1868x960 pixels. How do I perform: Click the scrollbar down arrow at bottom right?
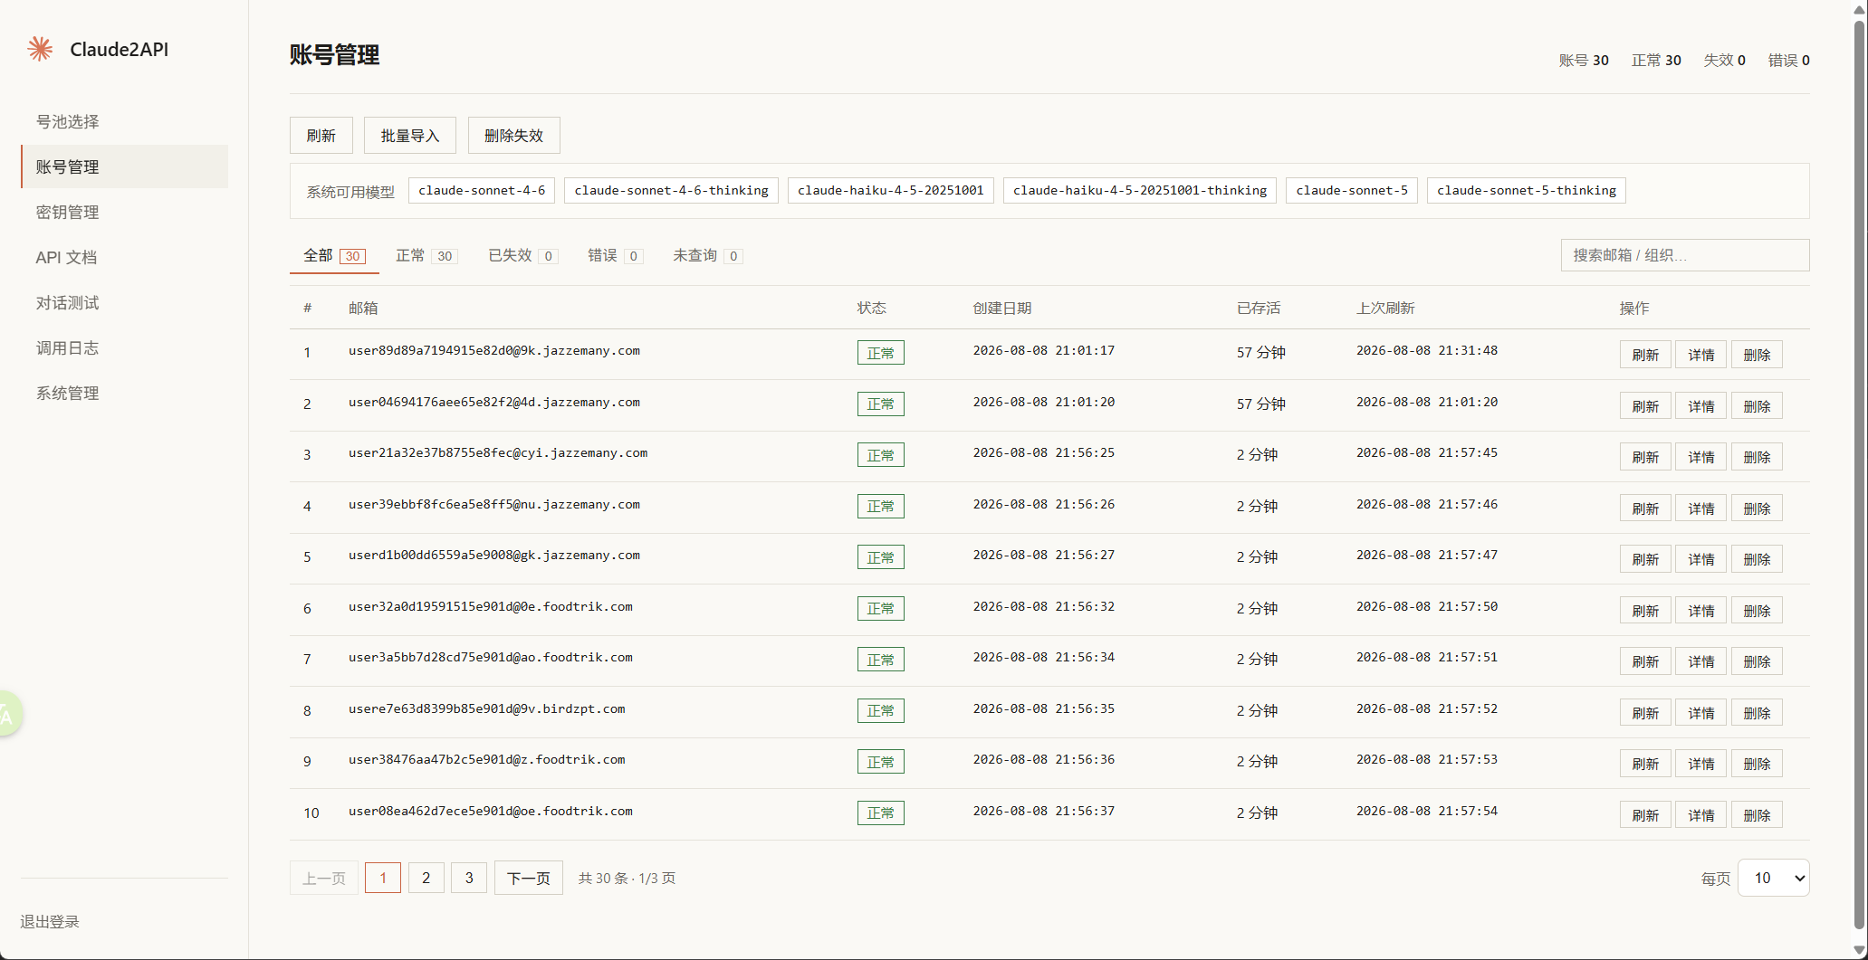1859,951
